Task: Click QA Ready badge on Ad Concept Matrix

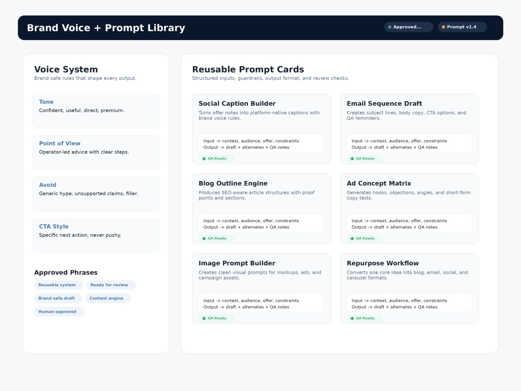Action: pyautogui.click(x=365, y=238)
